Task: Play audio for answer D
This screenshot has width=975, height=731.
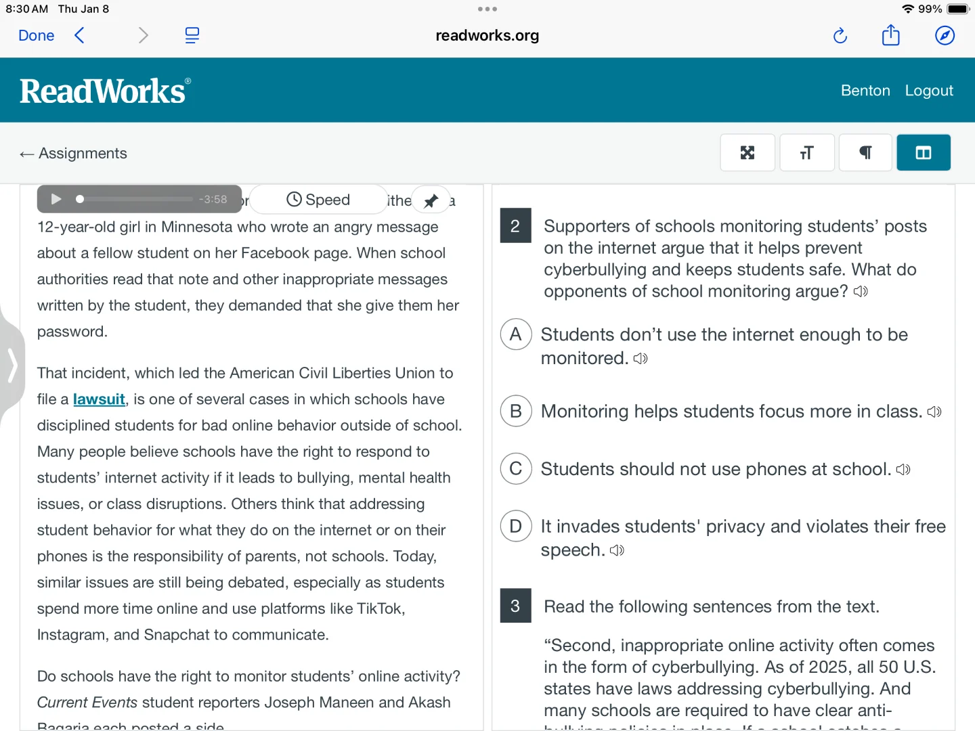Action: click(617, 550)
